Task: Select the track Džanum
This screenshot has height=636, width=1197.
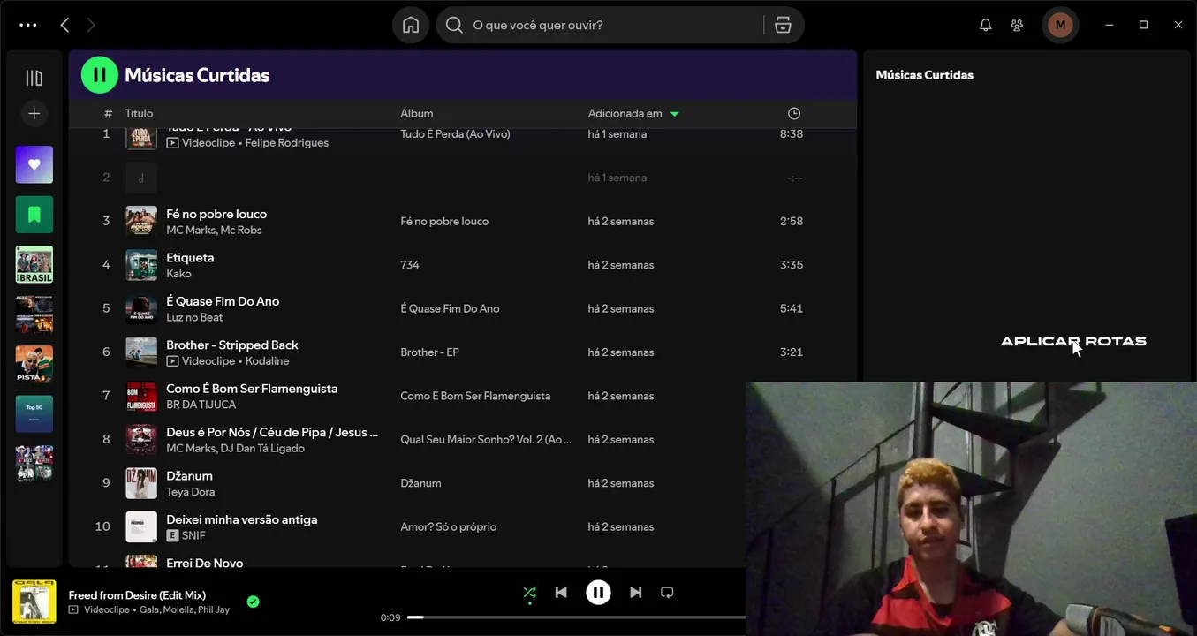Action: click(x=189, y=475)
